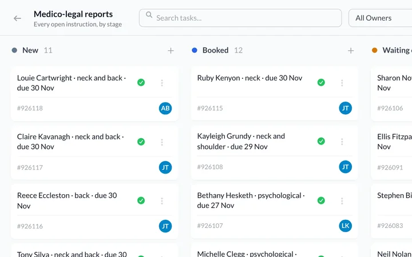Click LK avatar on Bethany Hesketh card
Image resolution: width=412 pixels, height=257 pixels.
345,226
